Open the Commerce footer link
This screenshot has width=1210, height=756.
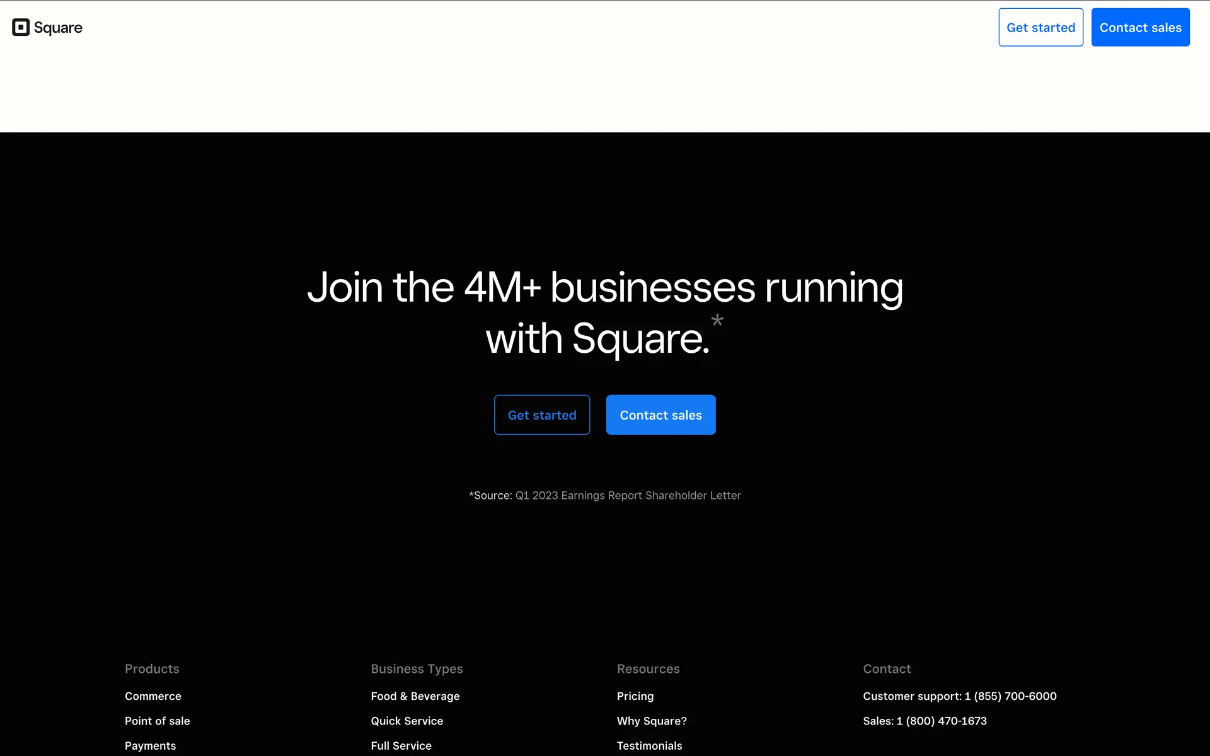coord(153,696)
